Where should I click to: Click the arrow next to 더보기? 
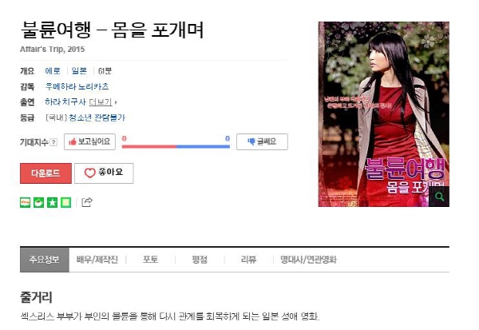coord(116,102)
